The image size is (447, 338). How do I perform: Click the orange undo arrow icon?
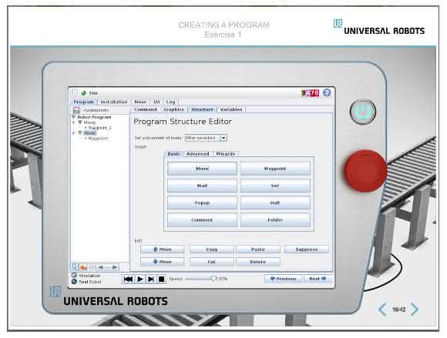point(83,267)
